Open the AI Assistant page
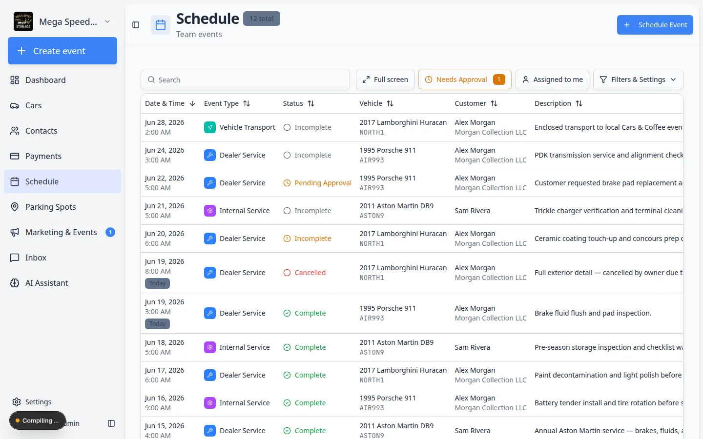 tap(62, 283)
